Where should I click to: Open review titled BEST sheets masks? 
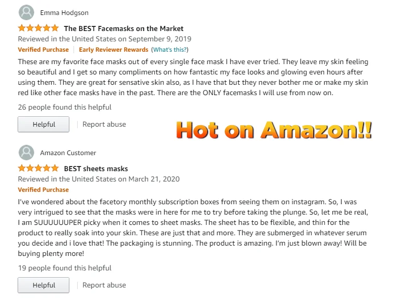click(x=96, y=169)
